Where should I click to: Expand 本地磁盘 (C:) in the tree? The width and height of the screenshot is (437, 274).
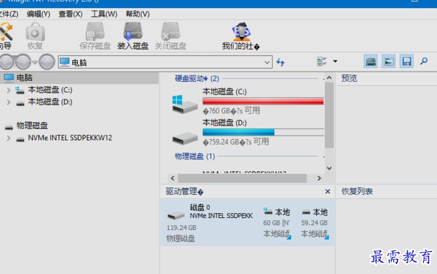8,90
